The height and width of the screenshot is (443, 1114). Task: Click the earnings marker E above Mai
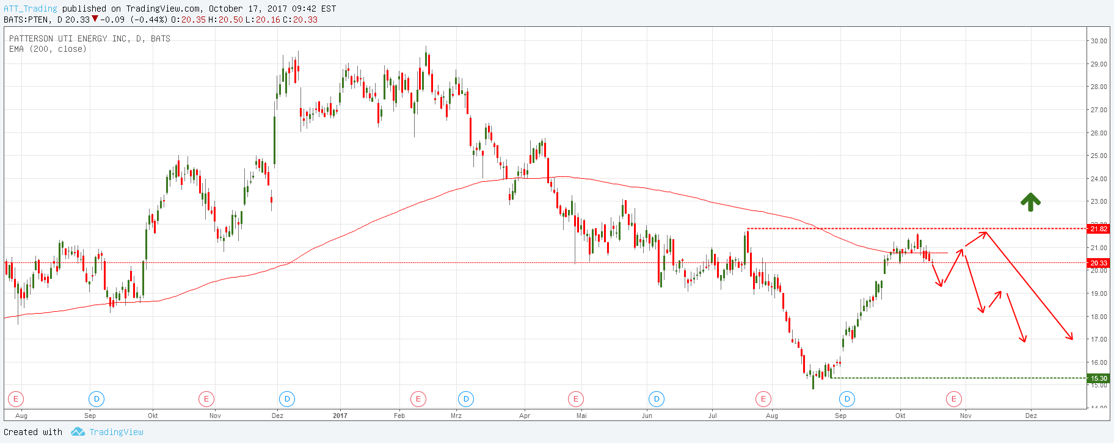[575, 399]
